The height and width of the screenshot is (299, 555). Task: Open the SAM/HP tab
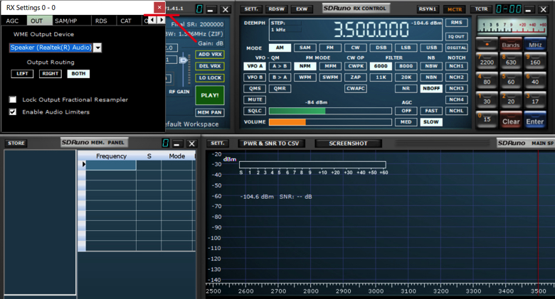(x=66, y=21)
